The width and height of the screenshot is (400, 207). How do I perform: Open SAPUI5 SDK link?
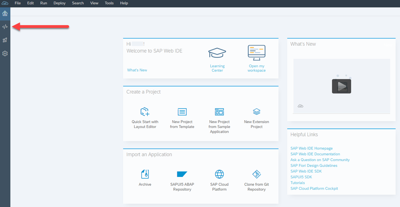click(x=301, y=177)
